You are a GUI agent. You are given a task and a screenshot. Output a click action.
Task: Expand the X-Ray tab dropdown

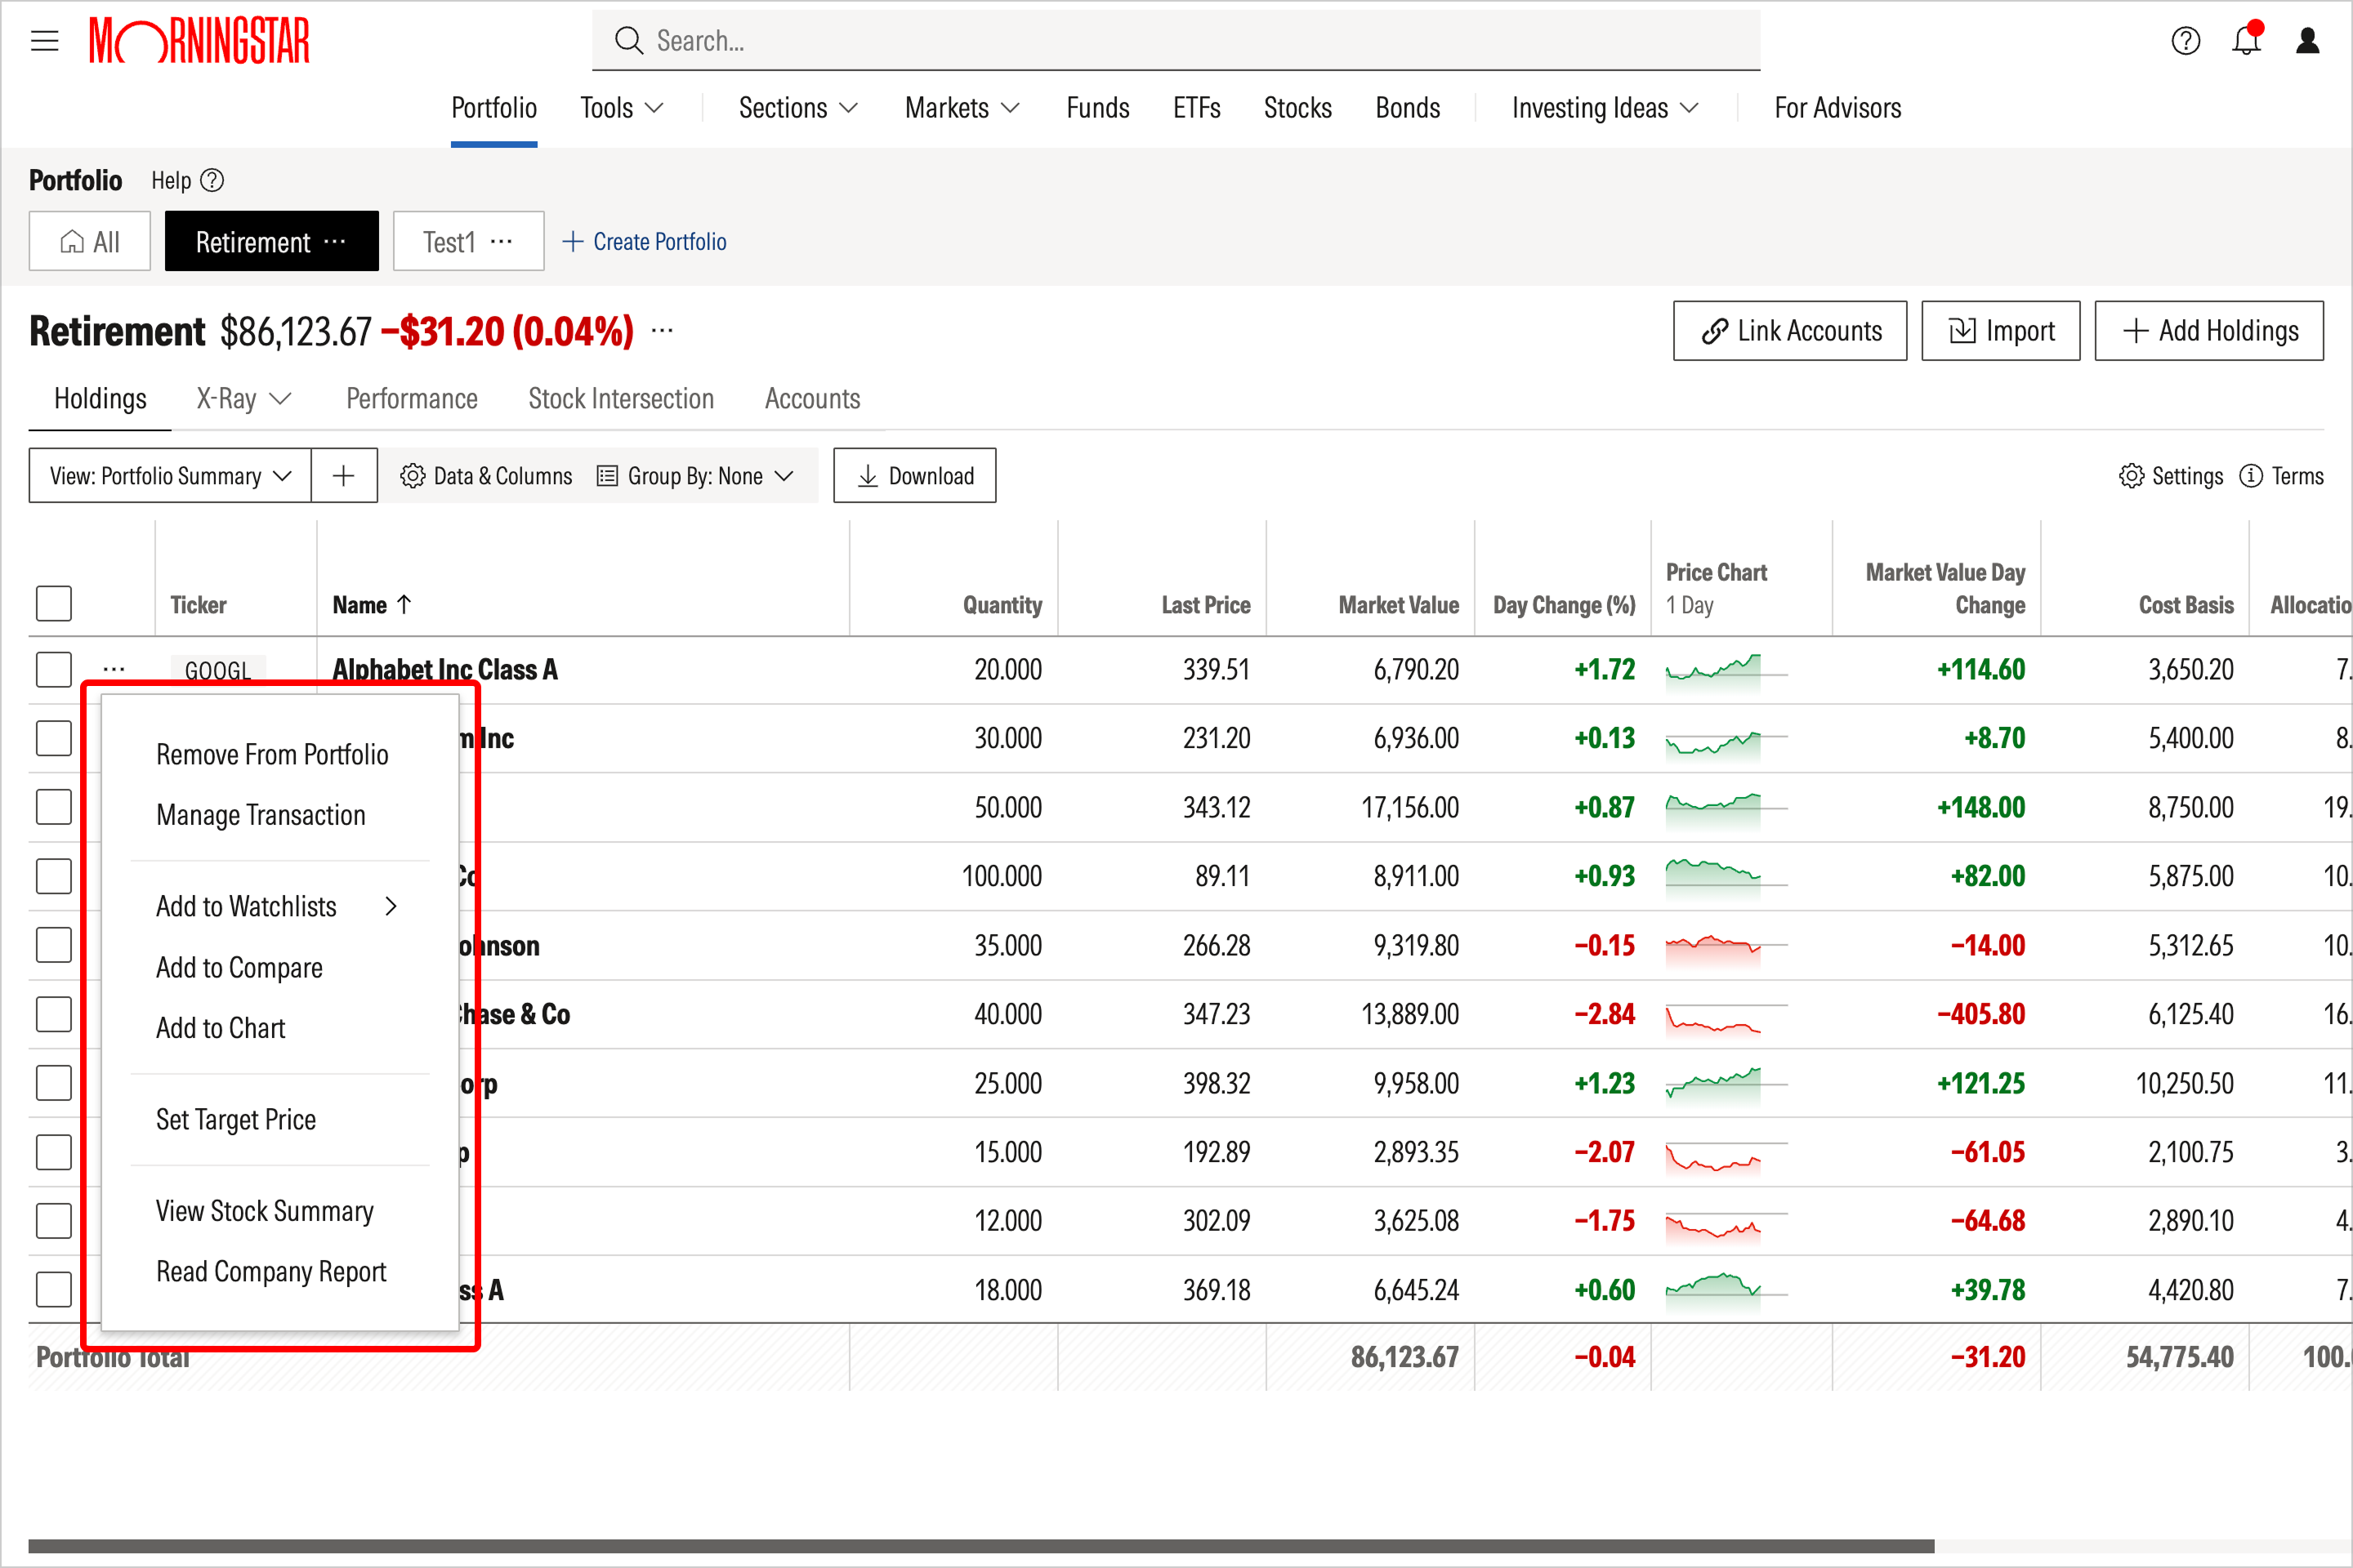pos(244,399)
